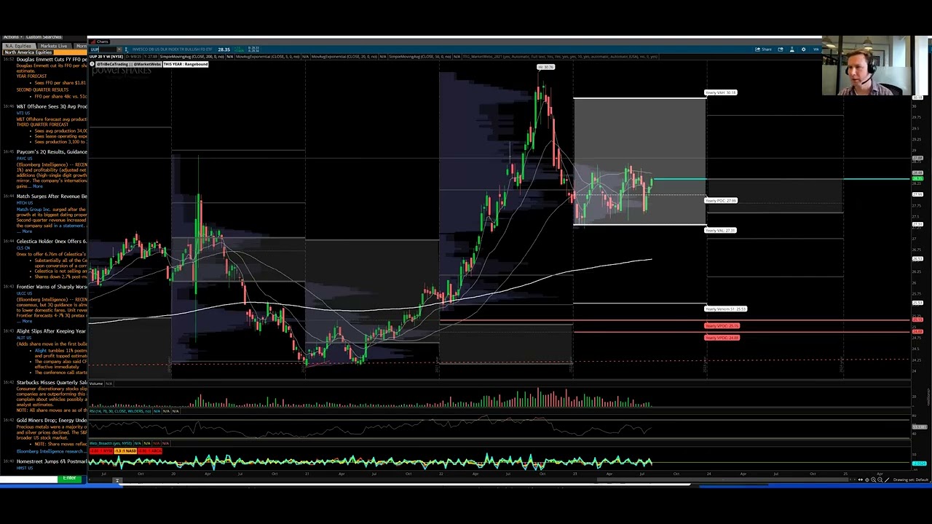Open the chart settings gear icon
This screenshot has height=524, width=932.
click(803, 49)
